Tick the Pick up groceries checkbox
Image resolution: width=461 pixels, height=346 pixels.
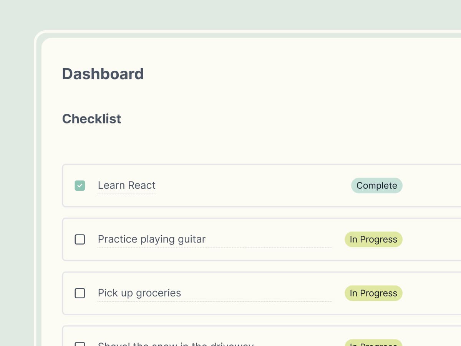80,293
